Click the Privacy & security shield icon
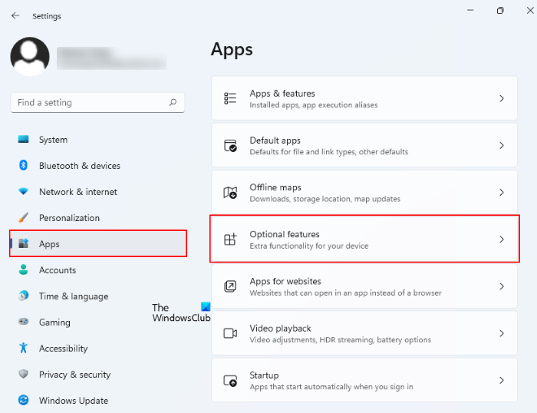Image resolution: width=537 pixels, height=413 pixels. pos(23,375)
